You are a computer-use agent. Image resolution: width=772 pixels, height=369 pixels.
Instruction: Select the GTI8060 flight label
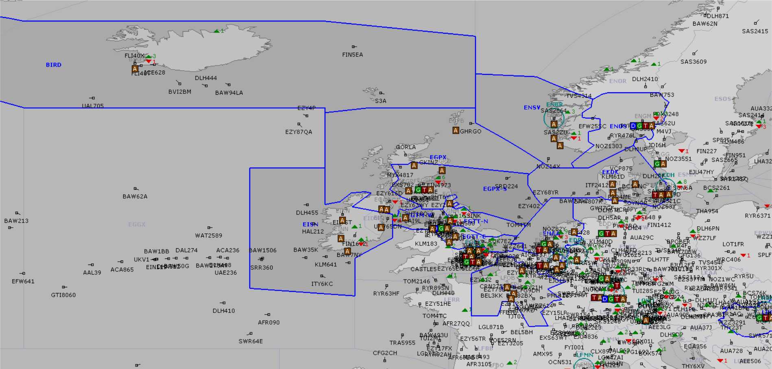click(63, 295)
